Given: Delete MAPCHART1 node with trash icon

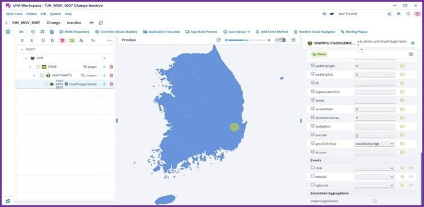Looking at the screenshot, I should (x=111, y=75).
